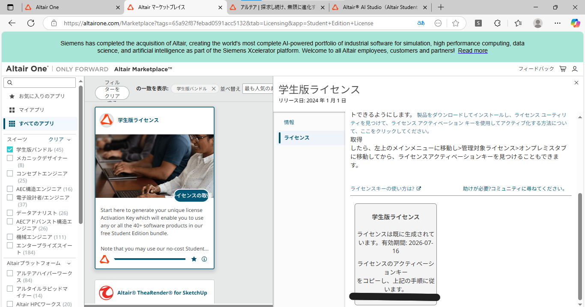Click the search magnifier in sidebar search box
Screen dimensions: 585x307
point(10,83)
